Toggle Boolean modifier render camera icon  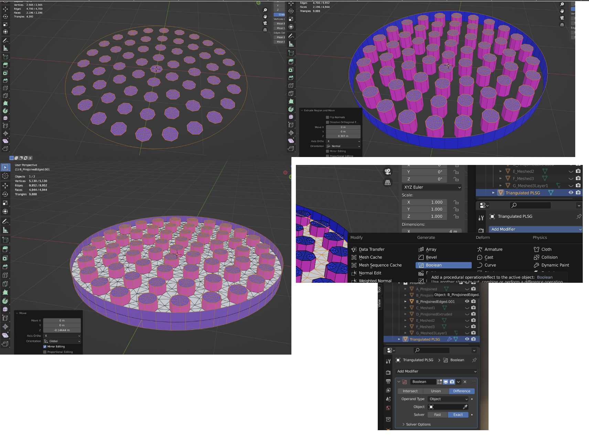coord(452,382)
